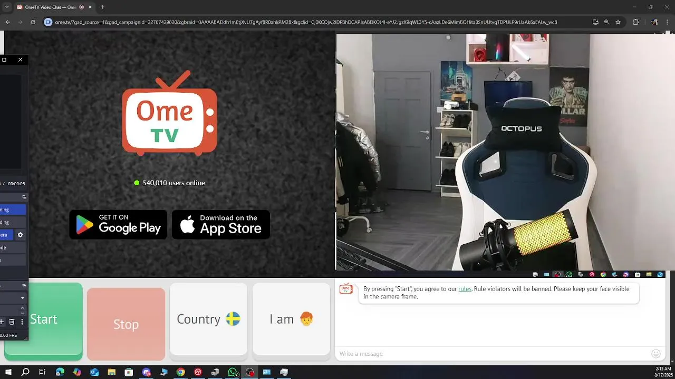This screenshot has width=675, height=379.
Task: Go back in browser history
Action: coord(7,22)
